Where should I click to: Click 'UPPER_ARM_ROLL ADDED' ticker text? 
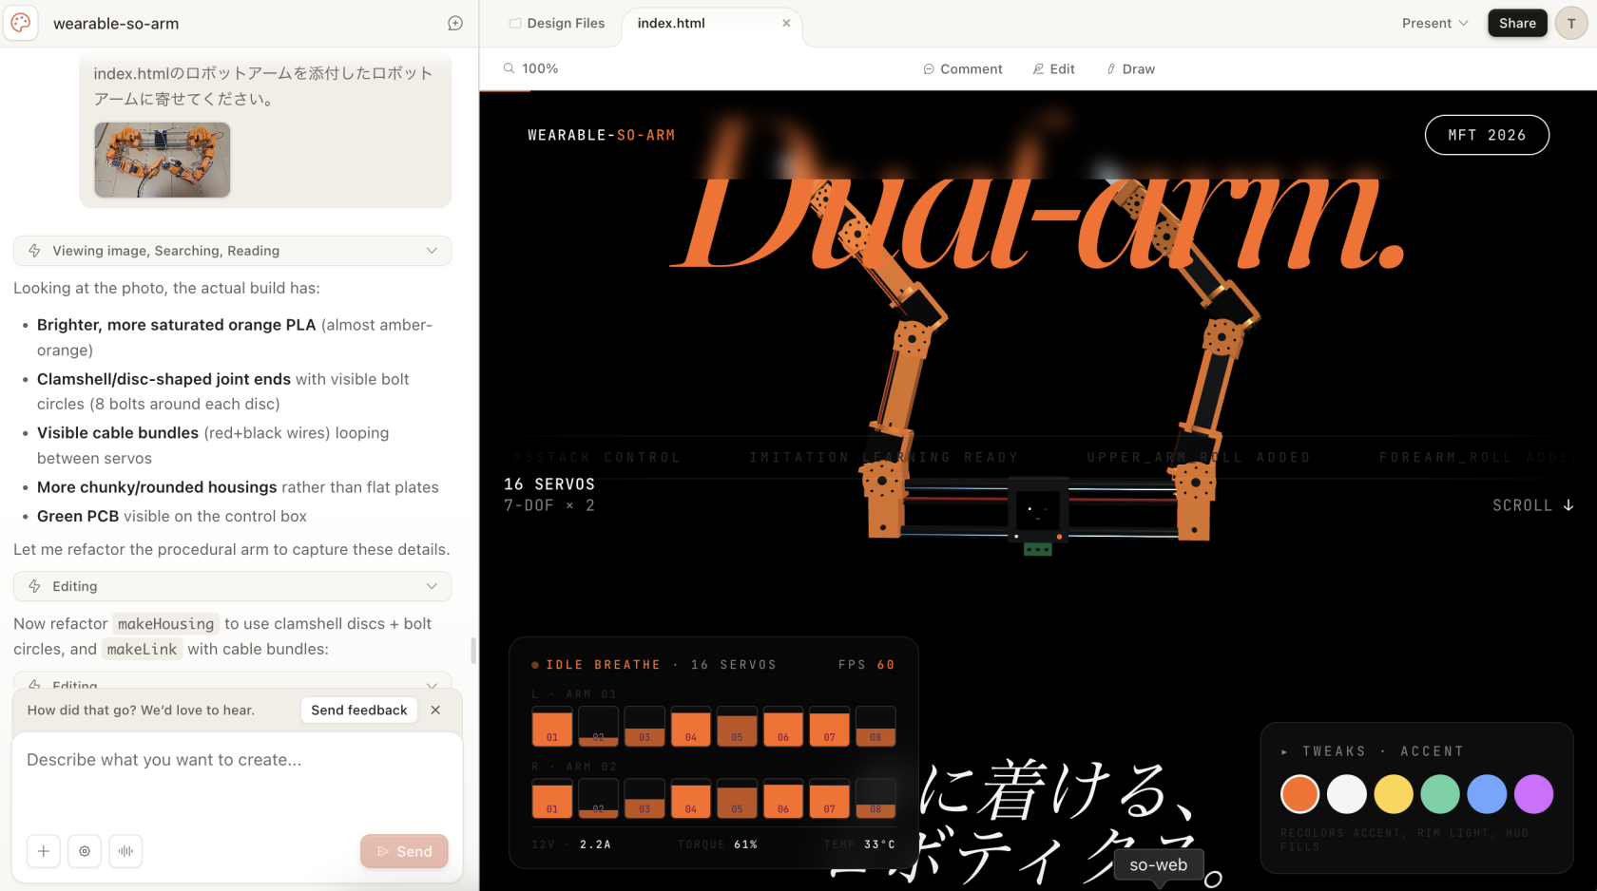(x=1199, y=458)
